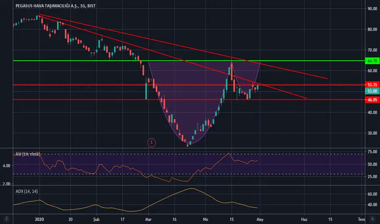The image size is (380, 224).
Task: Click the current price 53.00 label
Action: point(372,91)
